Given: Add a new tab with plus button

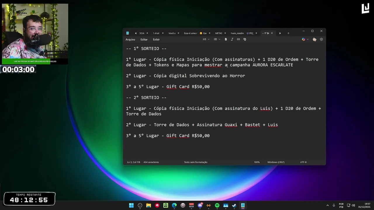Looking at the screenshot, I should point(288,33).
